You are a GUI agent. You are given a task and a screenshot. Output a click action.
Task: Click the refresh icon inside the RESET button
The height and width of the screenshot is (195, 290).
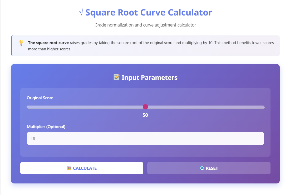tap(202, 168)
